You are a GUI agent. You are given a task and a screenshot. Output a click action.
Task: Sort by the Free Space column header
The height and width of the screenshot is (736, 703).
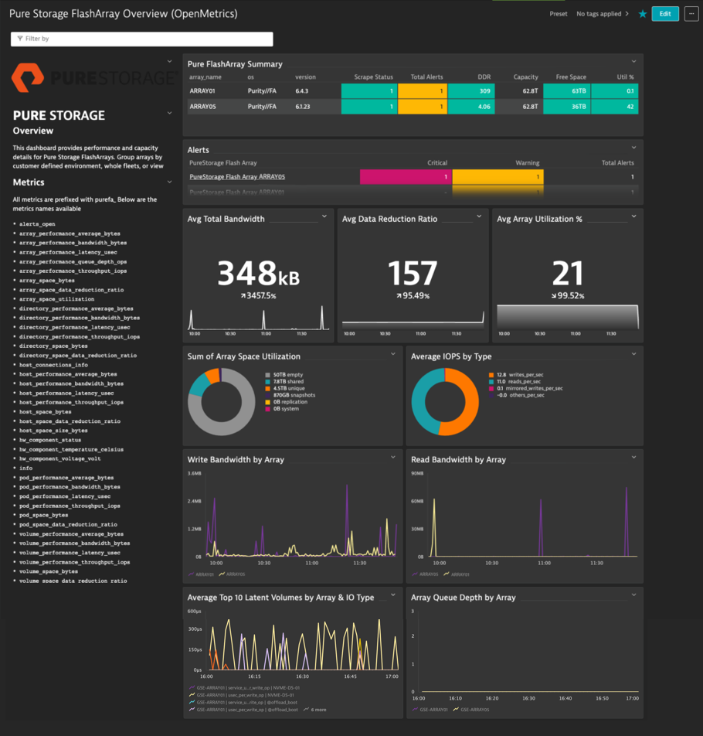(x=571, y=77)
